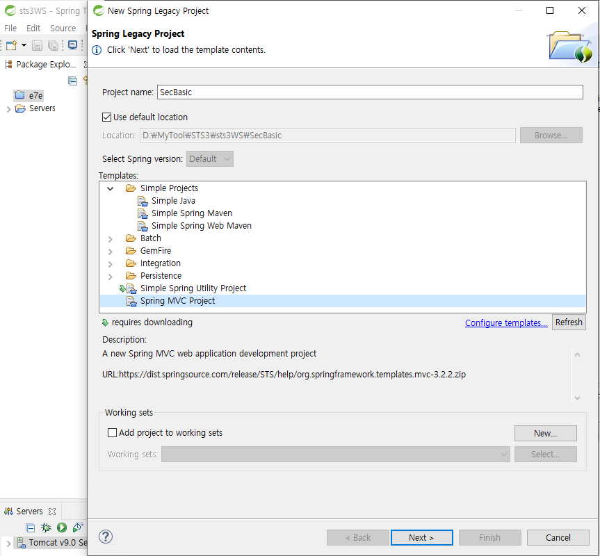The height and width of the screenshot is (556, 600).
Task: Open the File menu
Action: (10, 28)
